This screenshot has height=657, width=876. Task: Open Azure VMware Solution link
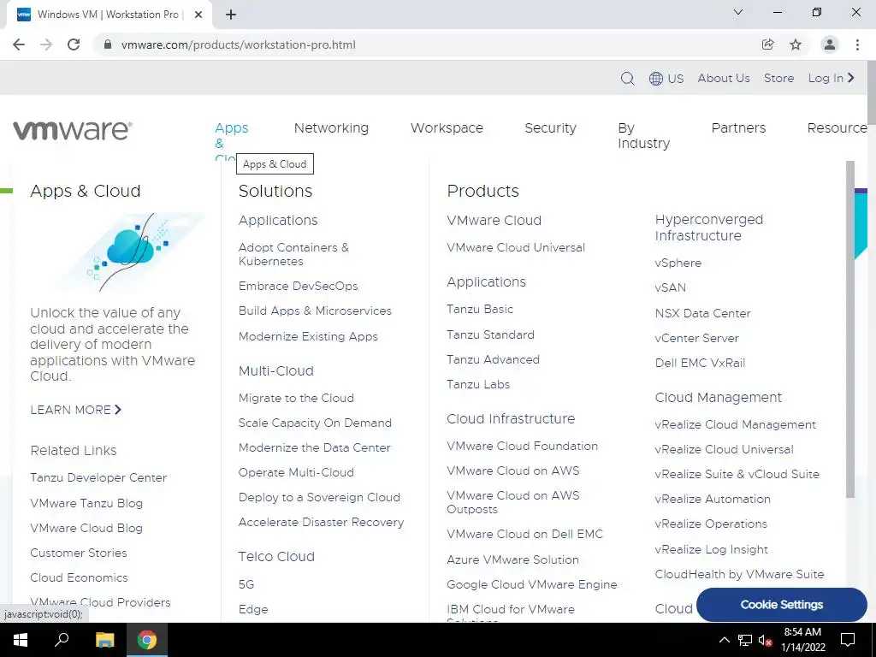click(512, 559)
